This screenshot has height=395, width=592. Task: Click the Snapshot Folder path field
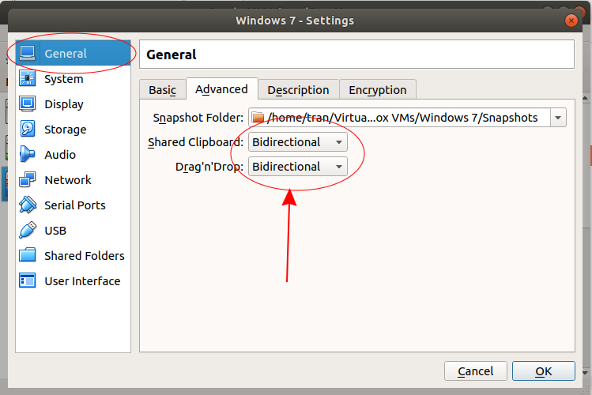[x=399, y=118]
